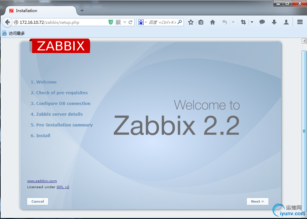
Task: Expand the dropdown next to undo arrow
Action: tap(233, 22)
